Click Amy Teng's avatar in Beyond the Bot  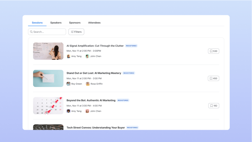[69, 111]
